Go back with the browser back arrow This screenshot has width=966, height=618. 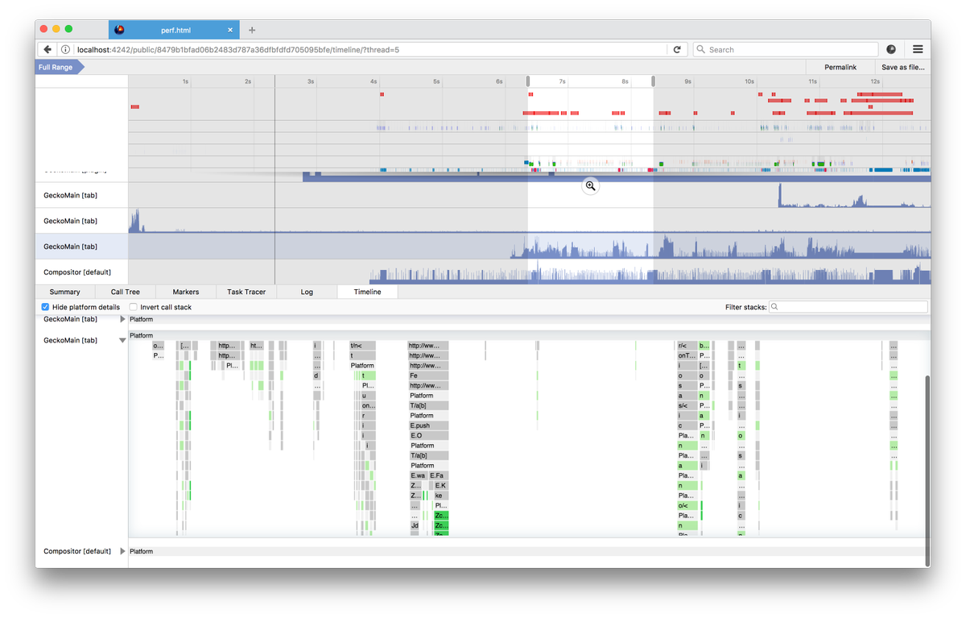pos(47,49)
